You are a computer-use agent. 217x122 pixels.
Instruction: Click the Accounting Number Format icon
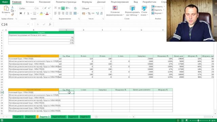click(83, 14)
